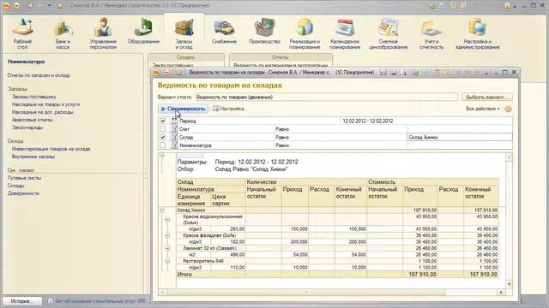Open the Календарное планирование section
549x308 pixels.
point(345,34)
